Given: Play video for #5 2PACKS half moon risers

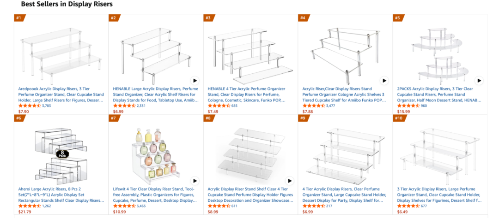Looking at the screenshot, I should point(479,81).
